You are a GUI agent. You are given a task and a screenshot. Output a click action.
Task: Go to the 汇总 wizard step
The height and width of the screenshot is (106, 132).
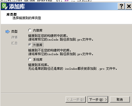coord(15,43)
